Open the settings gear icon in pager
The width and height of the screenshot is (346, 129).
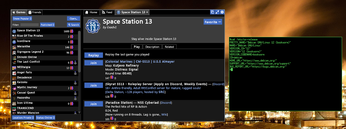222,12
